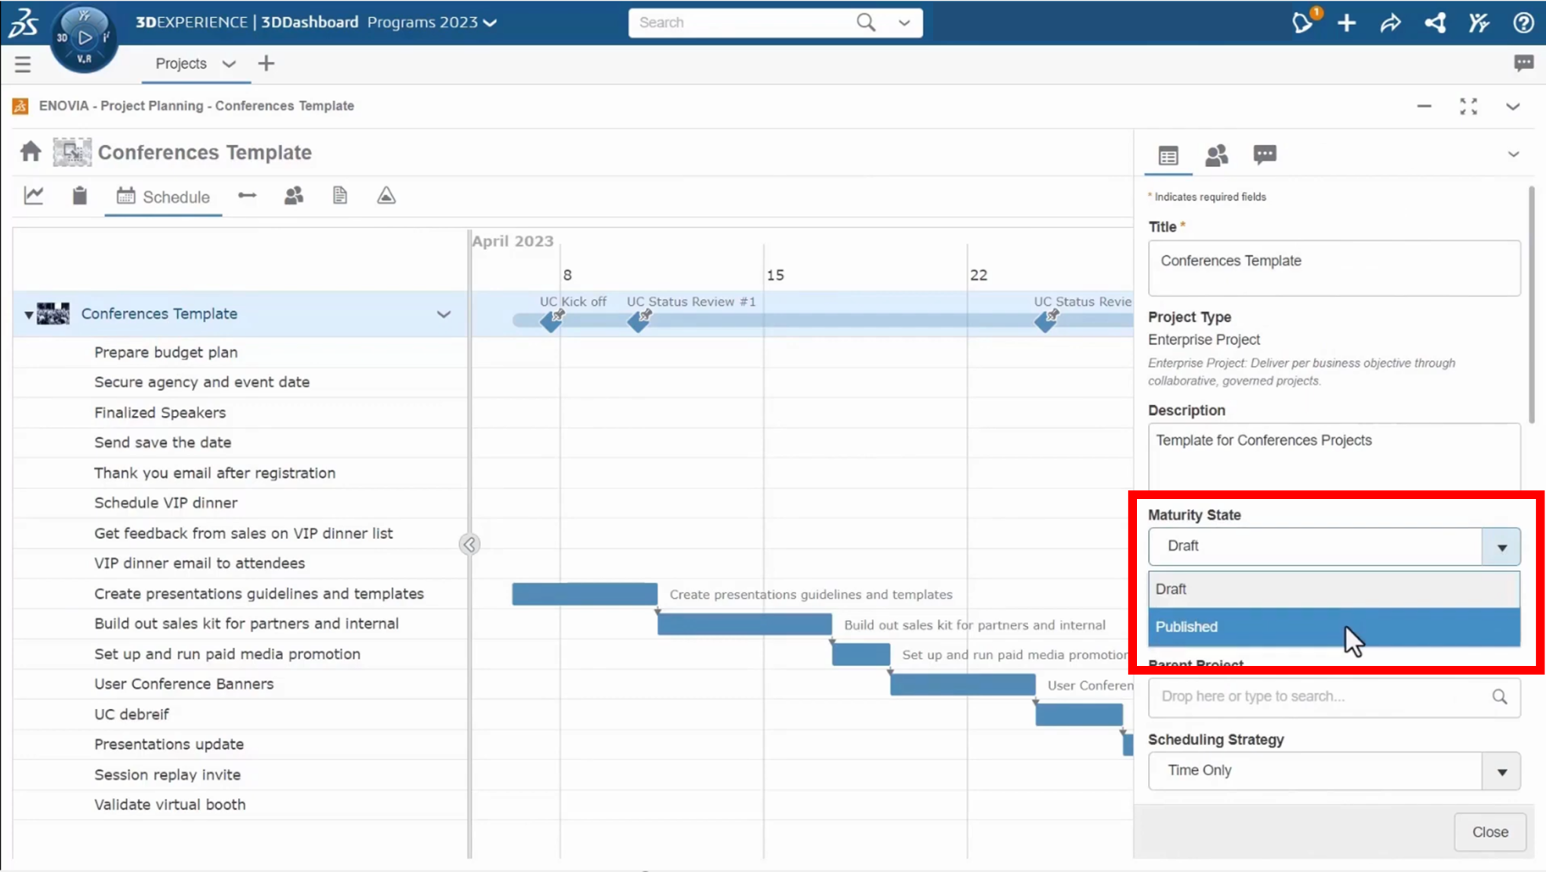Select Published in the Maturity State list
Image resolution: width=1546 pixels, height=872 pixels.
click(1283, 627)
